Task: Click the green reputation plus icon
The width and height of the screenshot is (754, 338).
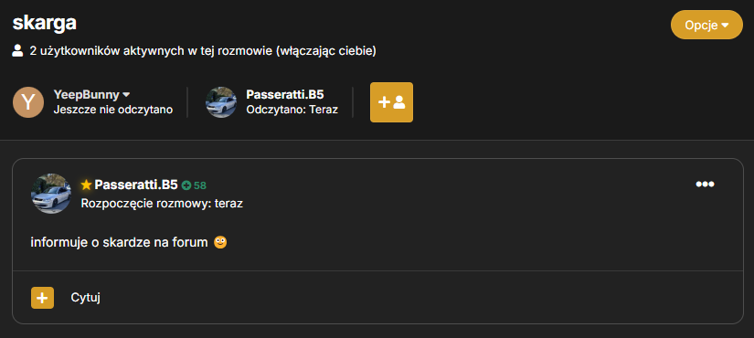Action: pos(186,185)
